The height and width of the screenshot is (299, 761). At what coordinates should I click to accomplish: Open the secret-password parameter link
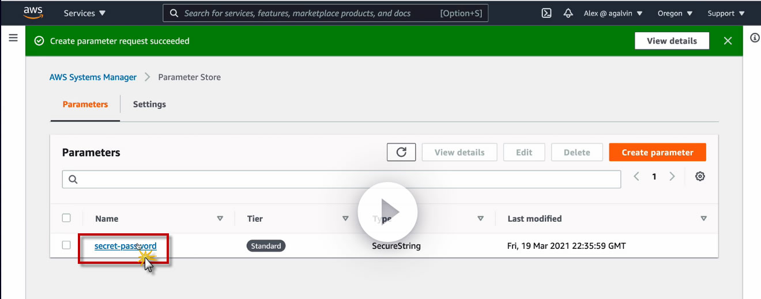coord(125,246)
